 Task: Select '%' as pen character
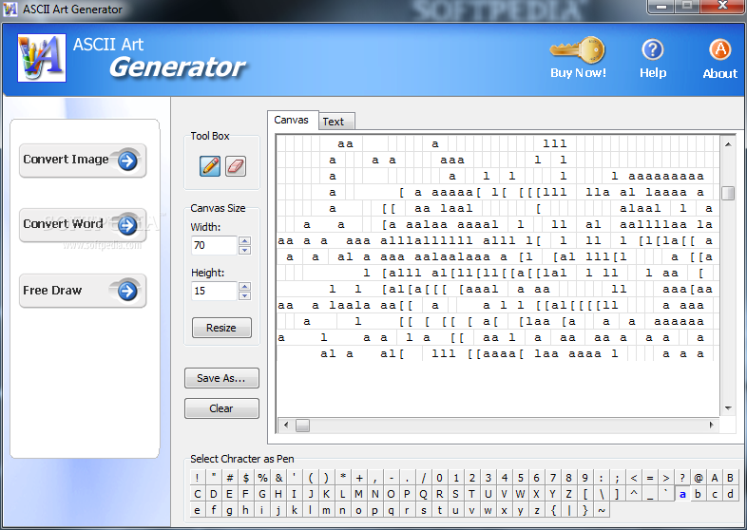262,478
